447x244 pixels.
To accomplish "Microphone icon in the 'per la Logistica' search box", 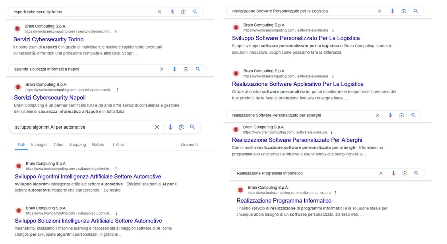I will click(x=392, y=11).
